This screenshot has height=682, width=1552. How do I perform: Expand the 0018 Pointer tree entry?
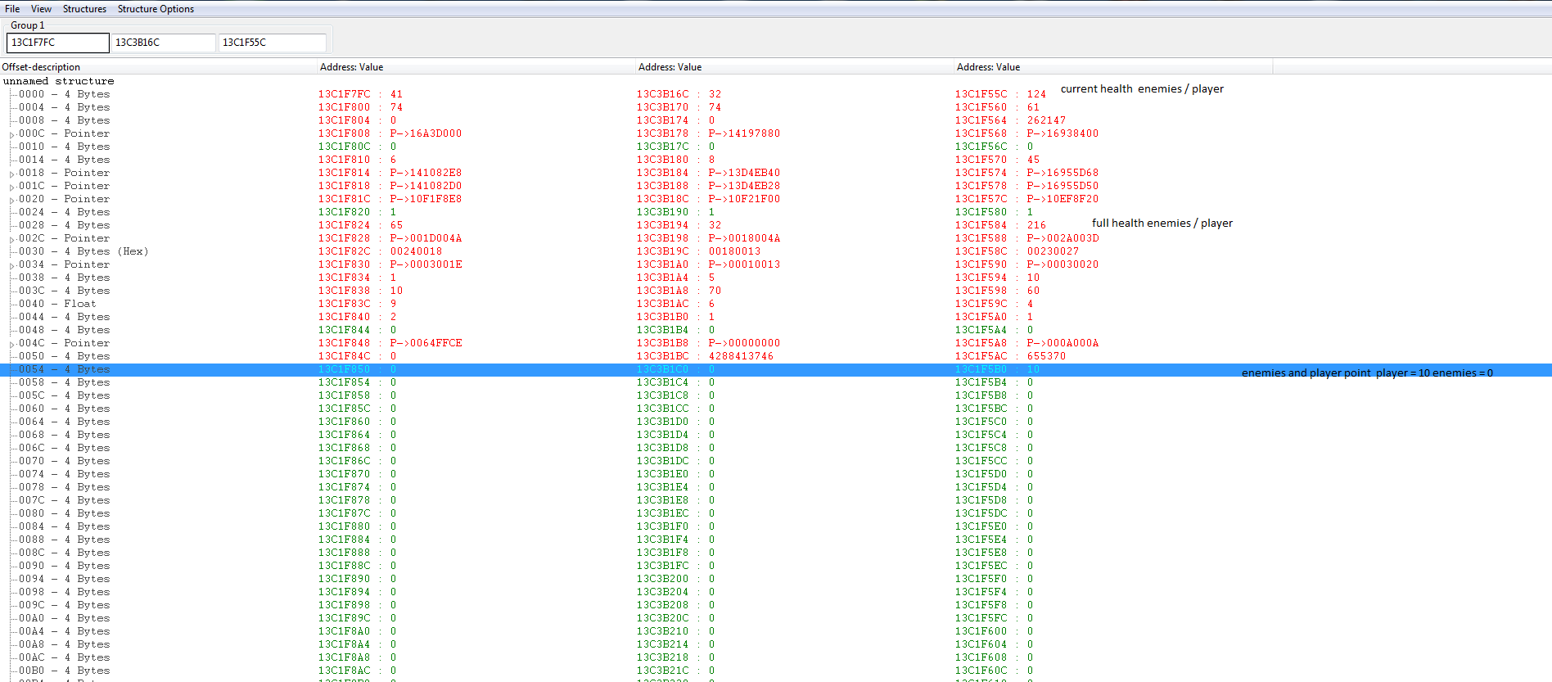[11, 174]
